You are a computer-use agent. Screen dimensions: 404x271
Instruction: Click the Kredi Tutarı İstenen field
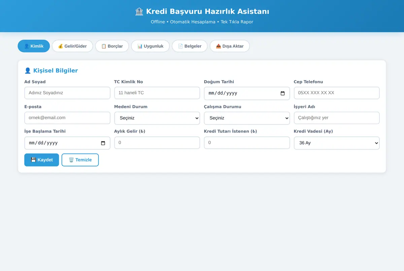pyautogui.click(x=247, y=143)
